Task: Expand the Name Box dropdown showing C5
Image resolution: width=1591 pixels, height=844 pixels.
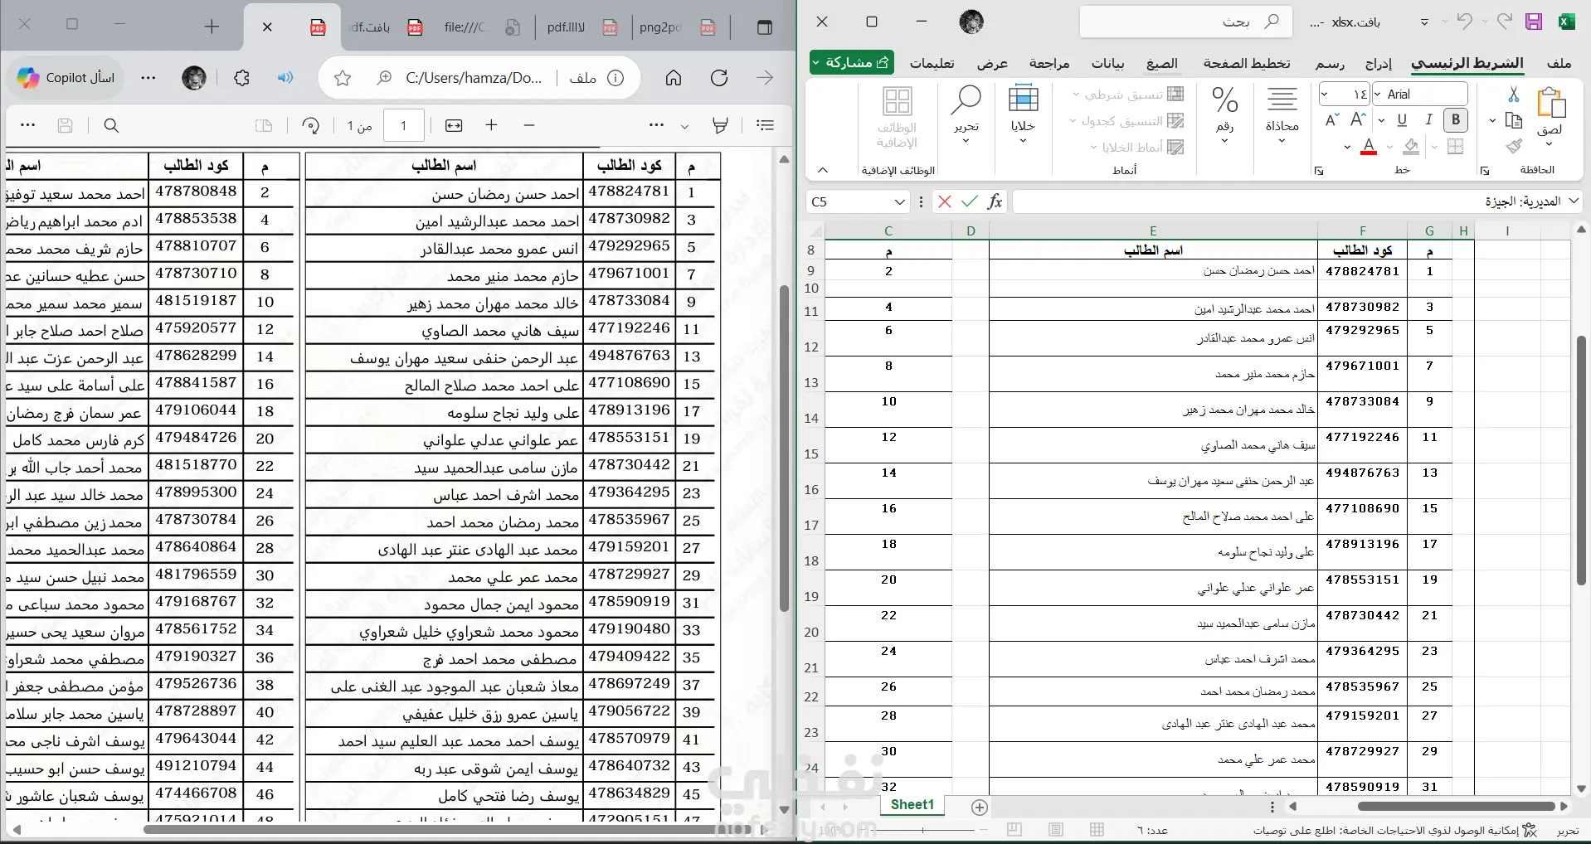Action: click(900, 201)
